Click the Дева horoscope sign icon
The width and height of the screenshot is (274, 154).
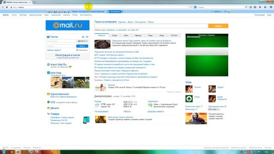click(x=150, y=105)
